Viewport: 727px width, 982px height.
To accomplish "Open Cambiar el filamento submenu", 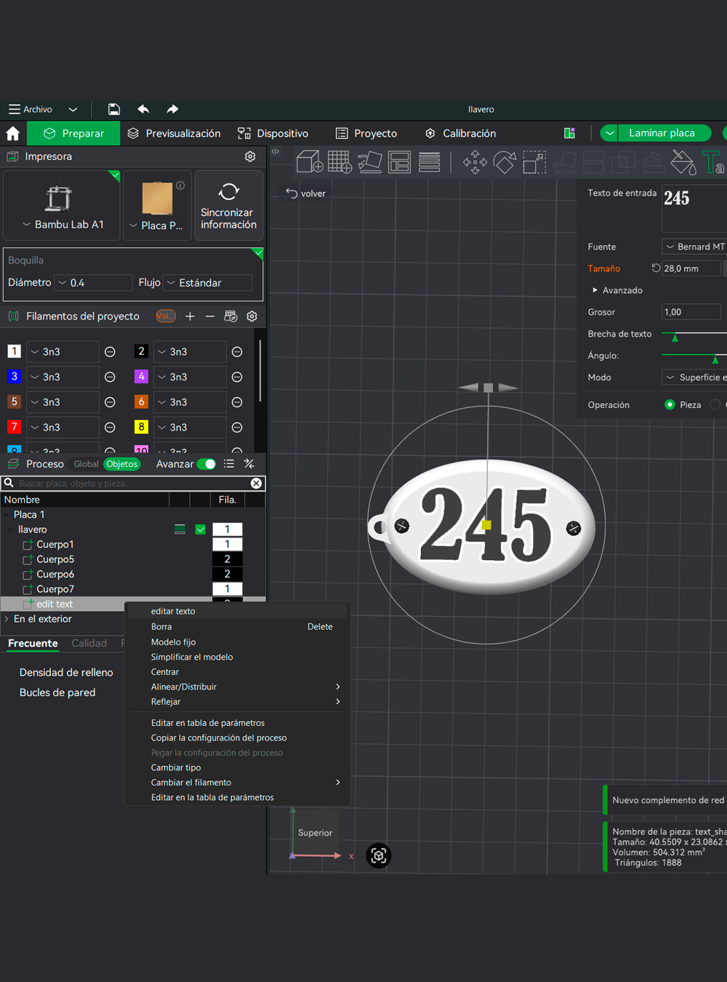I will point(238,783).
